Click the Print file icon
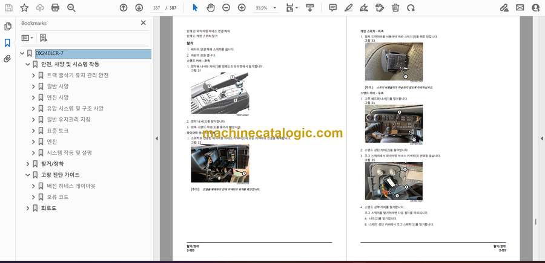Image resolution: width=545 pixels, height=263 pixels. (x=56, y=8)
